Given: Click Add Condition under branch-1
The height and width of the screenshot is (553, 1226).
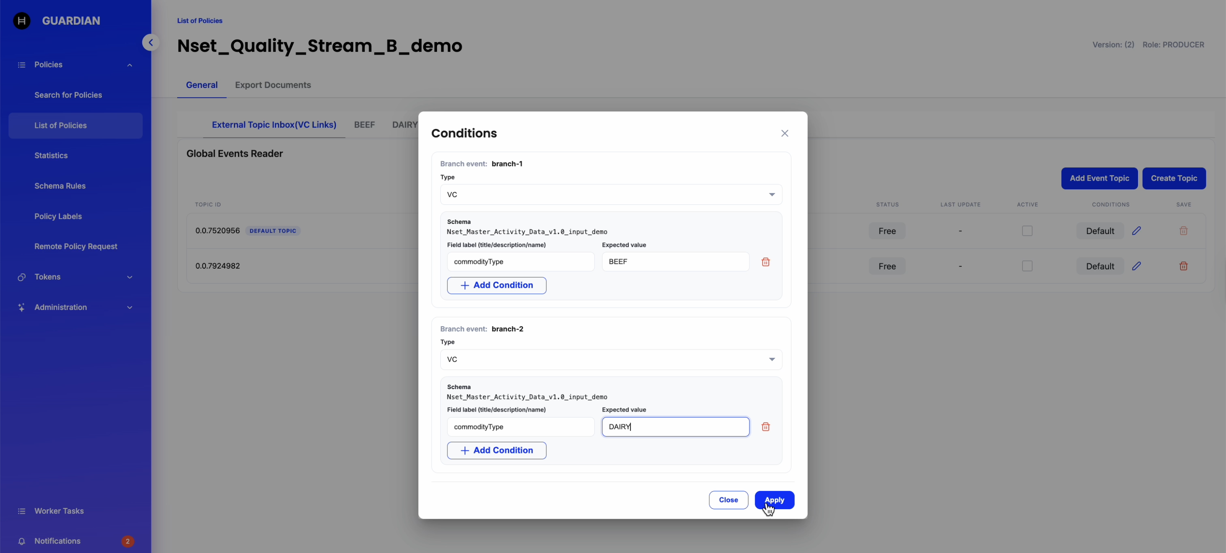Looking at the screenshot, I should pos(496,285).
